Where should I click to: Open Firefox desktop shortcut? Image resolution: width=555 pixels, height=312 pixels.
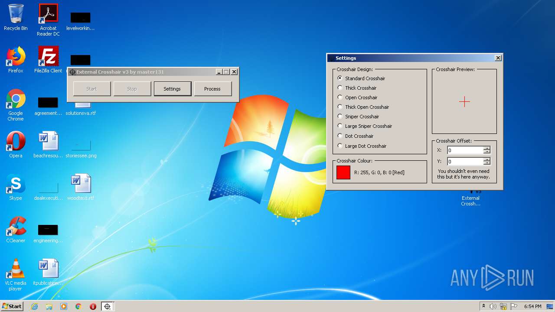click(x=16, y=60)
